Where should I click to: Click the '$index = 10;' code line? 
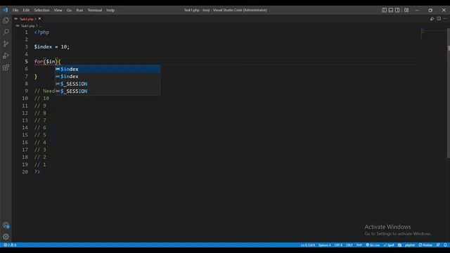[52, 47]
